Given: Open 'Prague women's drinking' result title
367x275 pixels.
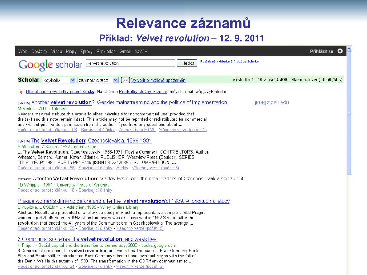Looking at the screenshot, I should tap(124, 201).
